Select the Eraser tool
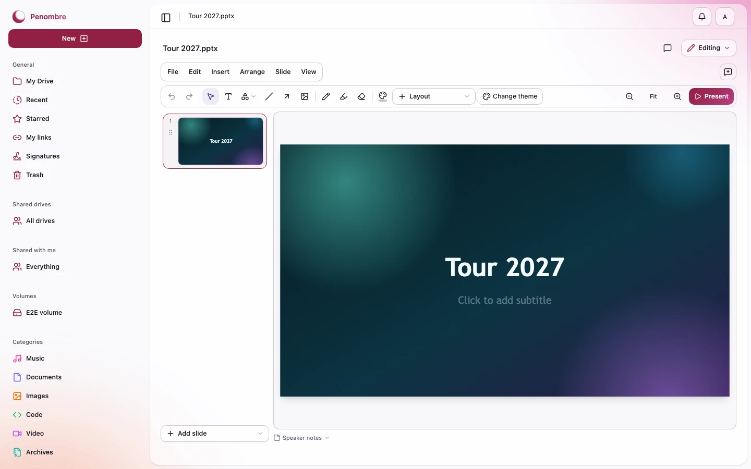 coord(361,96)
